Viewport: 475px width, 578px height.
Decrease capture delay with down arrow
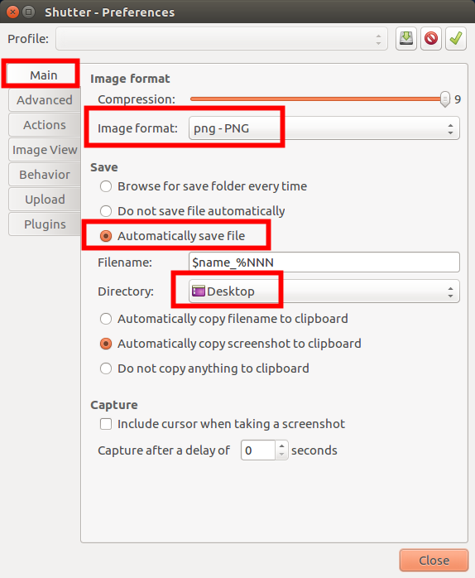click(281, 455)
